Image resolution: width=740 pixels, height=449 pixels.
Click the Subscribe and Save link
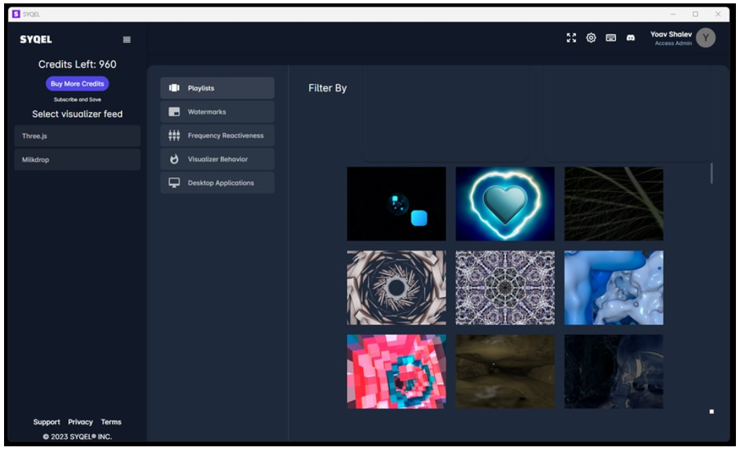(78, 99)
